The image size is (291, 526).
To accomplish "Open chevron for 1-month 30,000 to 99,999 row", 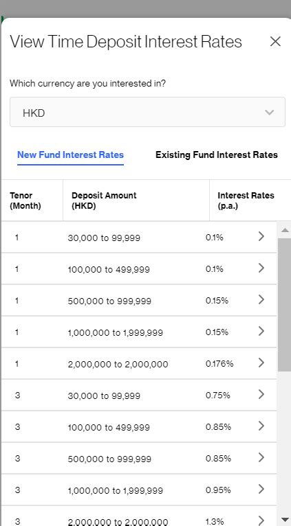I will point(261,237).
